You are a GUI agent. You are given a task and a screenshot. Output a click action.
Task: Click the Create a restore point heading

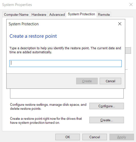(x=33, y=36)
